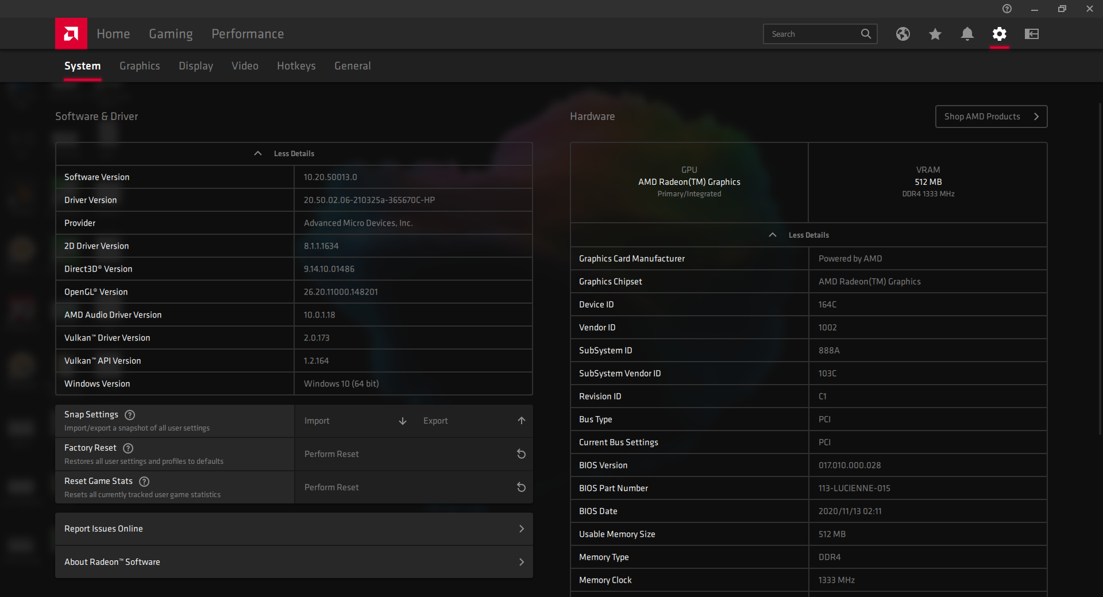Screen dimensions: 1103x597
Task: Click Powered by AMD value
Action: (x=850, y=259)
